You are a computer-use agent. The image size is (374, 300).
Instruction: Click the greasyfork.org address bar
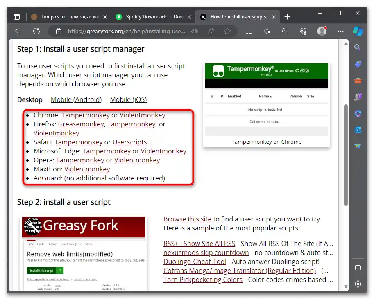(x=127, y=31)
